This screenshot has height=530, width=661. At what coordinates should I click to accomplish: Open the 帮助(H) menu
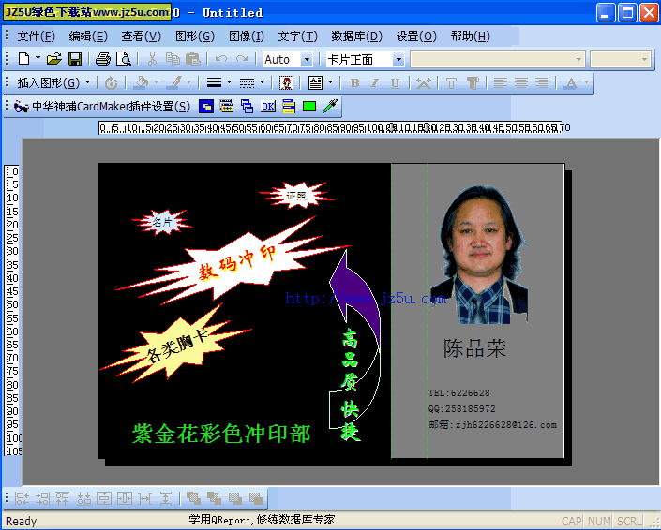click(x=470, y=37)
